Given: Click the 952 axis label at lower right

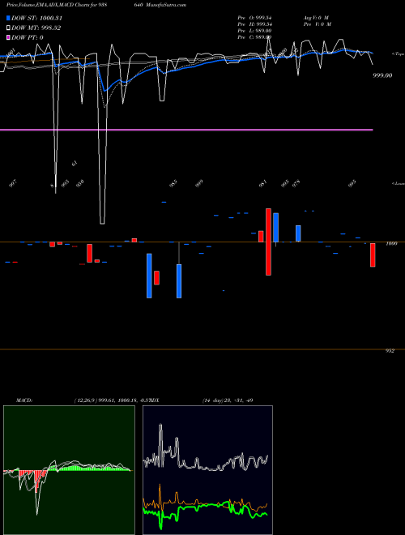Looking at the screenshot, I should click(x=390, y=351).
